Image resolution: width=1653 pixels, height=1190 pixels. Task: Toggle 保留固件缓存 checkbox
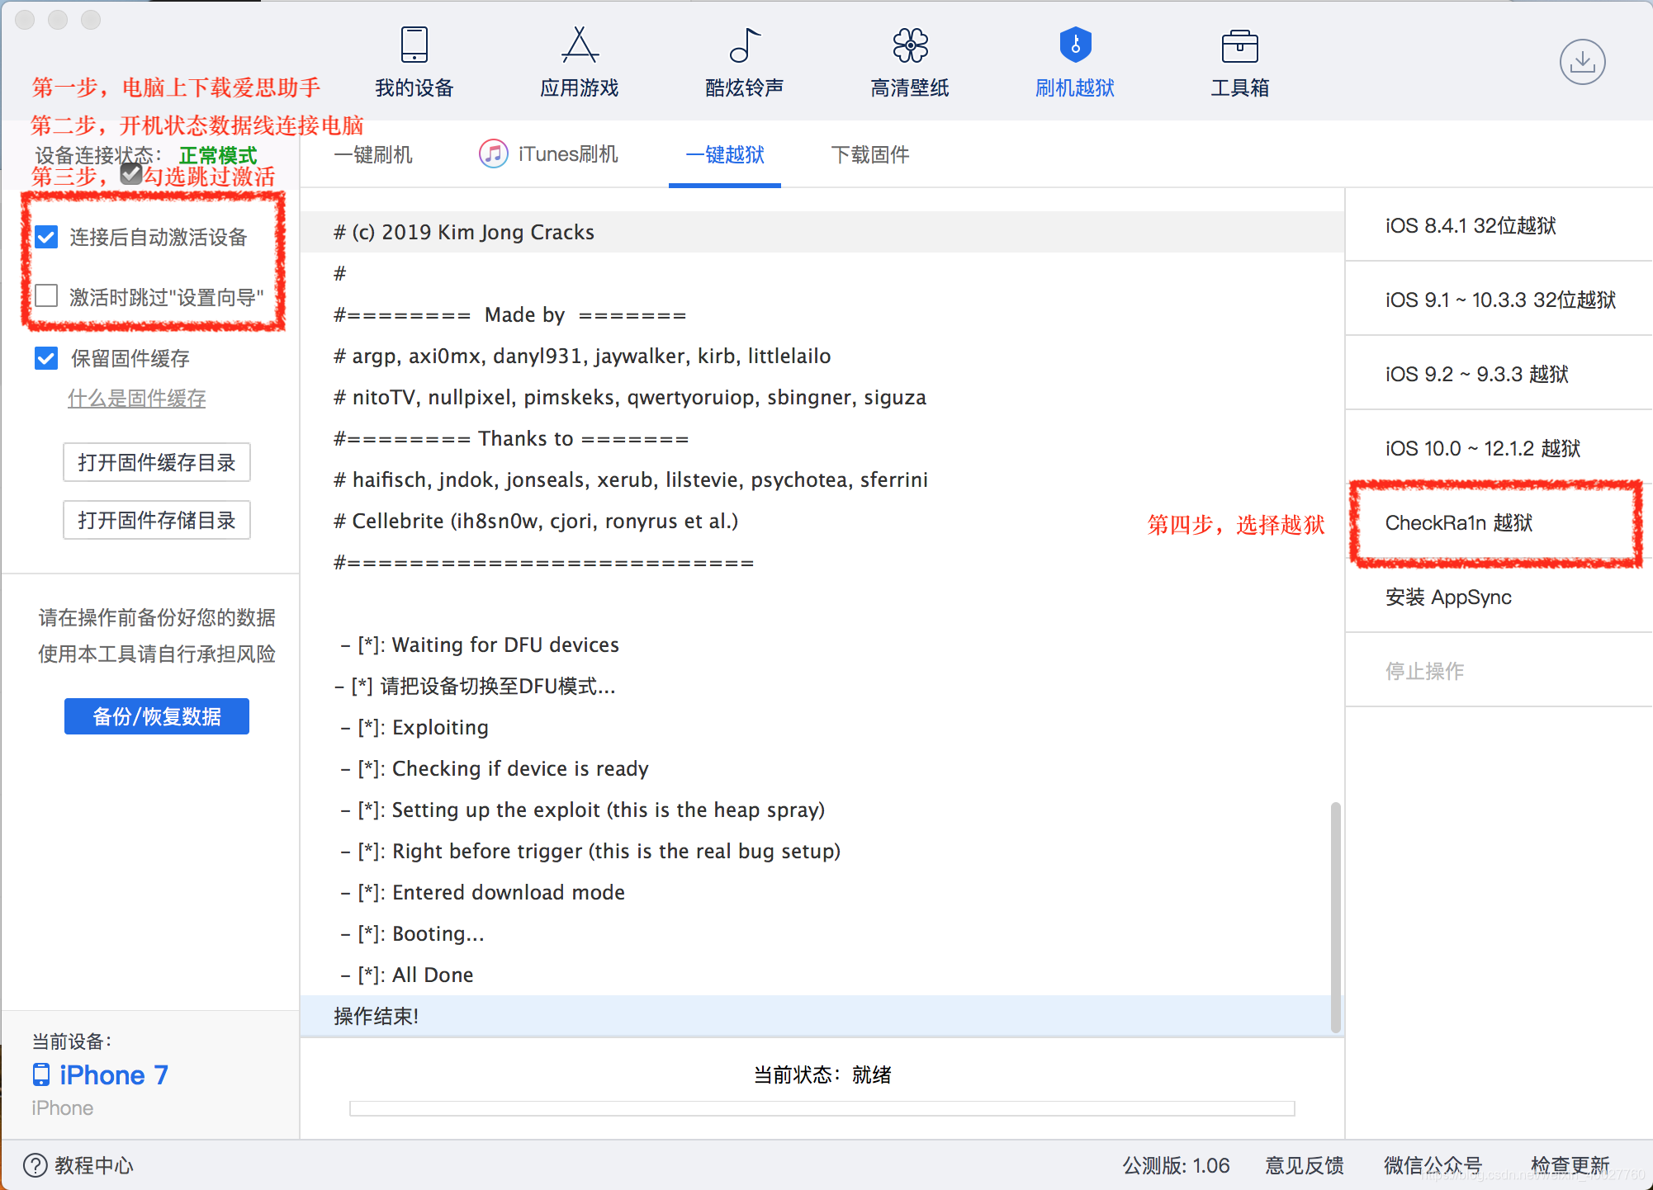coord(46,358)
